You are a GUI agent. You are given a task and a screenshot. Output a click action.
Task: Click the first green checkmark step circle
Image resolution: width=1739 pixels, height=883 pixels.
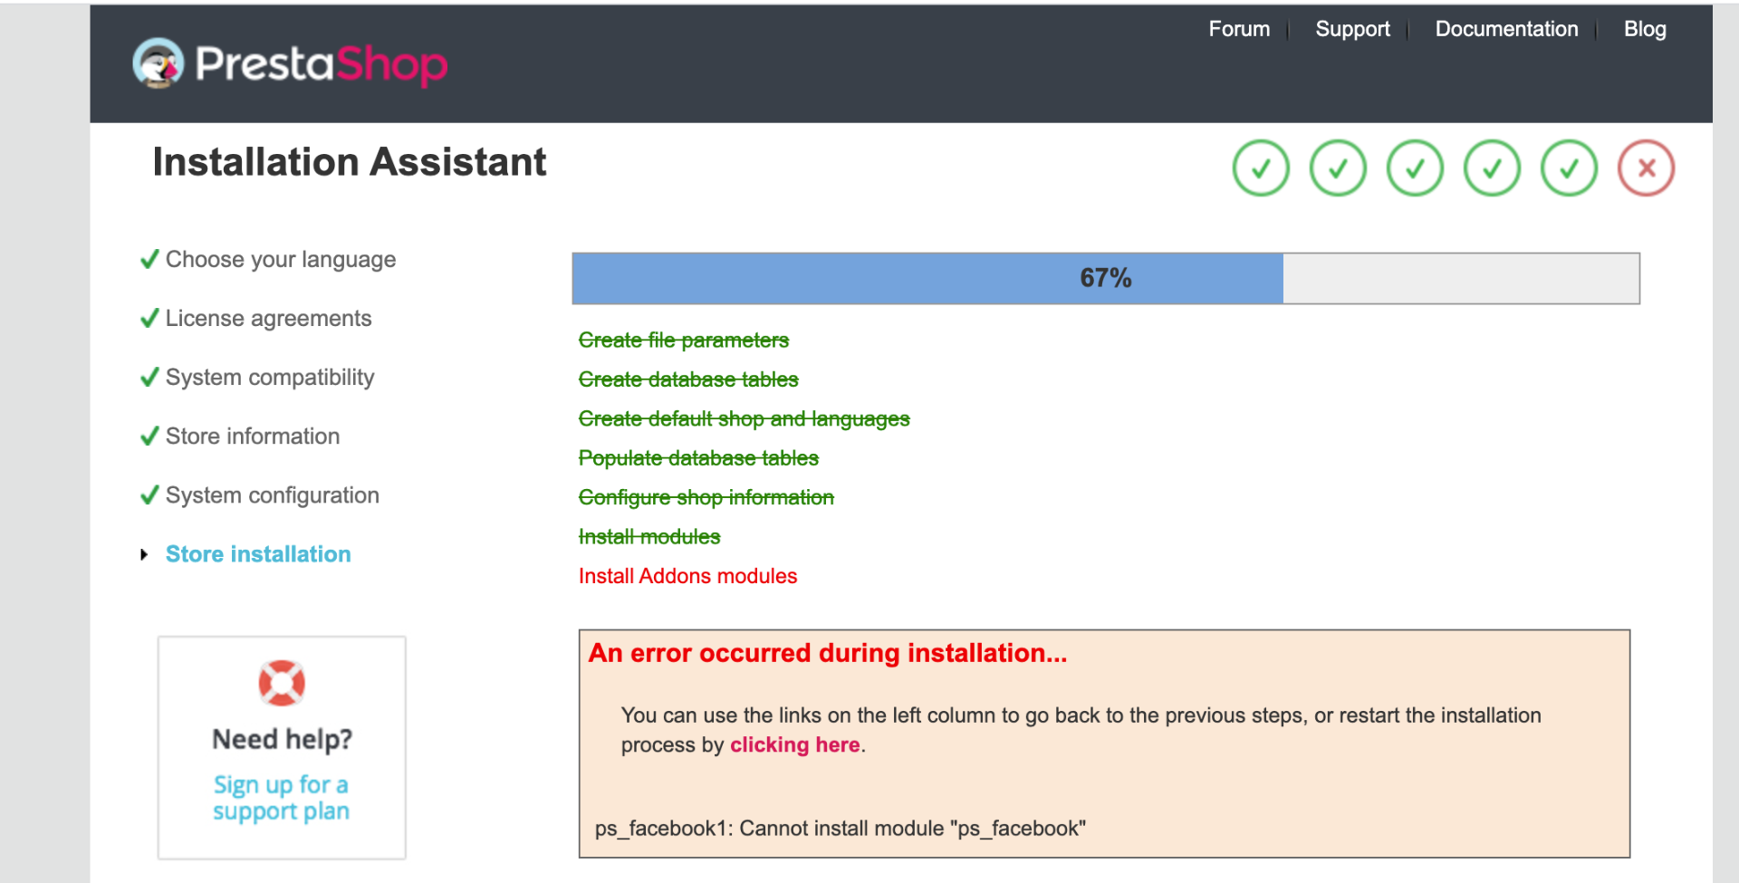click(x=1261, y=168)
